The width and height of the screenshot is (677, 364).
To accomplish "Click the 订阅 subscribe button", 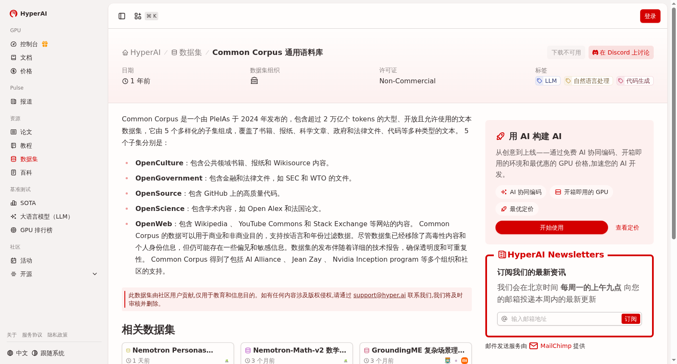I will (x=630, y=319).
